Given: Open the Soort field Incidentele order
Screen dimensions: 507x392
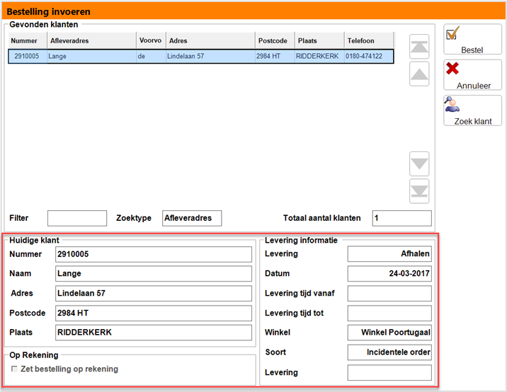Looking at the screenshot, I should point(389,352).
